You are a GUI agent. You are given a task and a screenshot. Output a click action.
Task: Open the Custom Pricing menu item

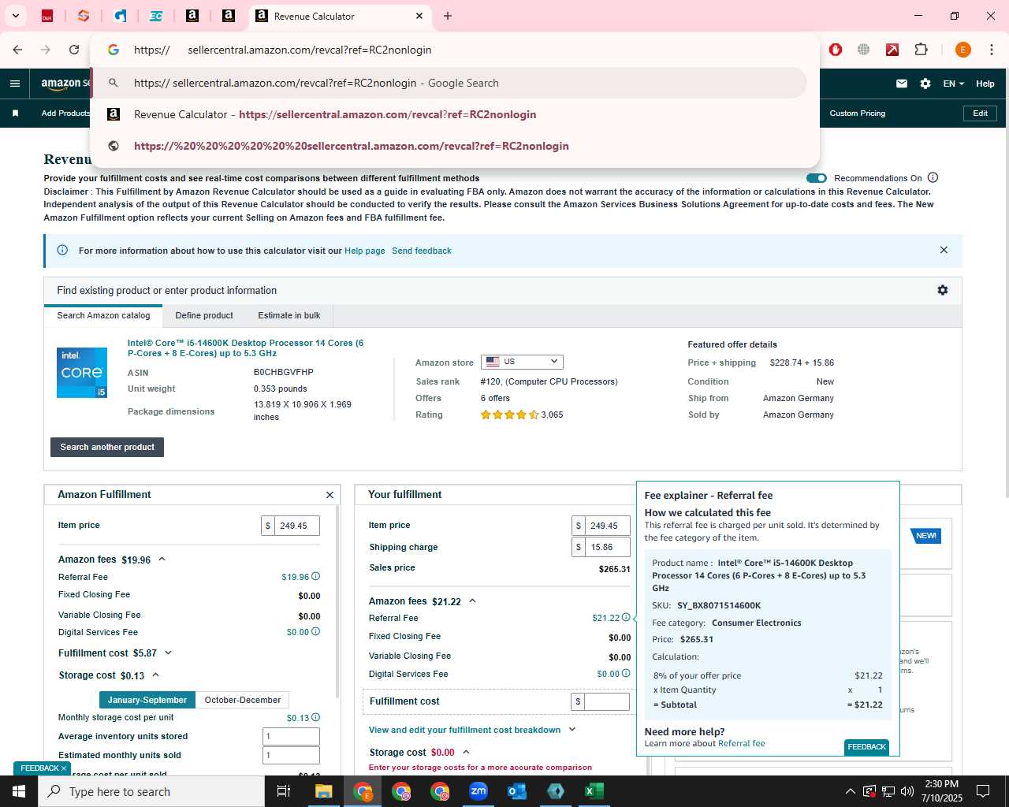pyautogui.click(x=857, y=113)
